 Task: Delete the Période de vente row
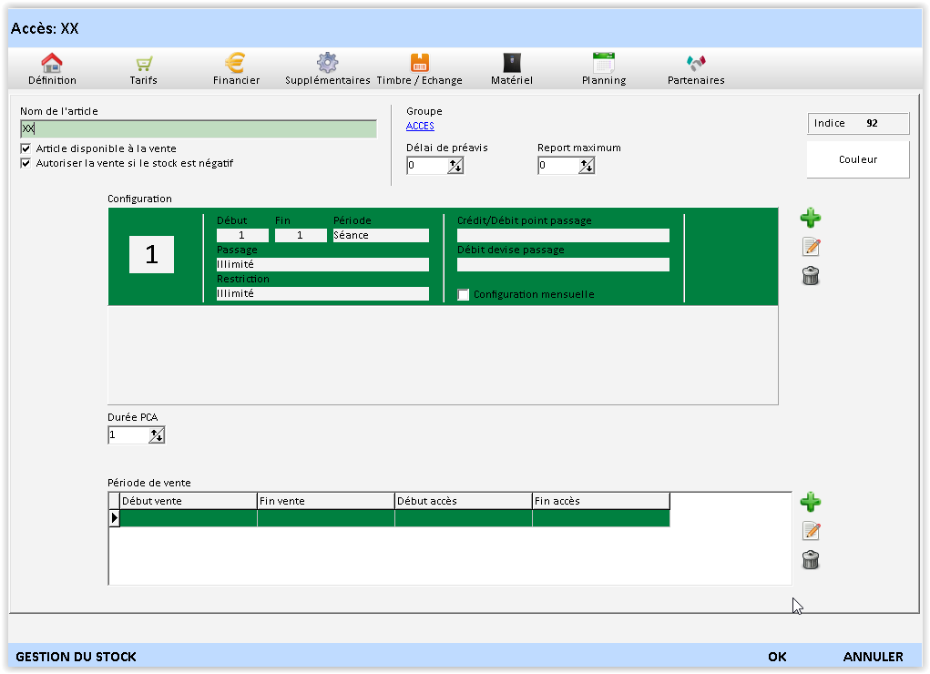tap(810, 560)
